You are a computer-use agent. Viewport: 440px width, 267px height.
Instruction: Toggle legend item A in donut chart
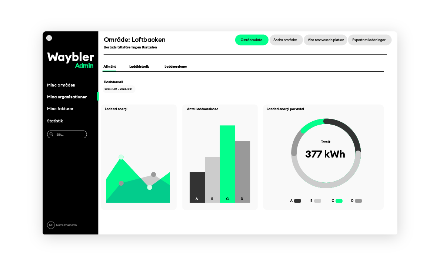pos(297,201)
